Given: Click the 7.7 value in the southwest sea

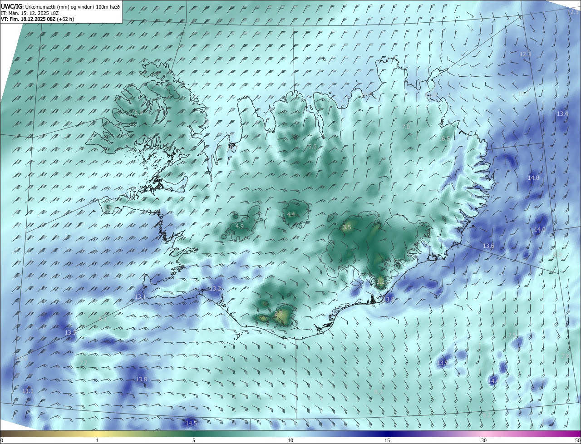Looking at the screenshot, I should (83, 362).
